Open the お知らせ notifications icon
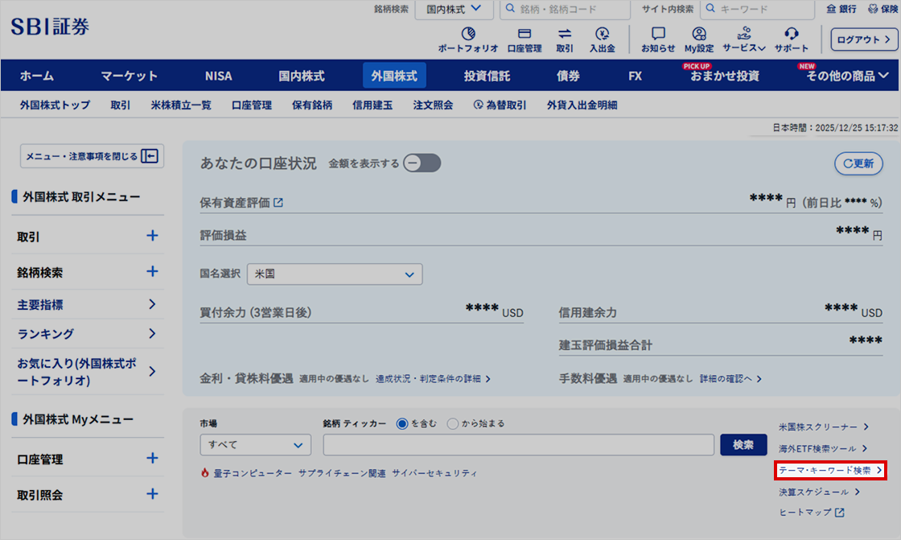The width and height of the screenshot is (901, 540). pos(658,35)
